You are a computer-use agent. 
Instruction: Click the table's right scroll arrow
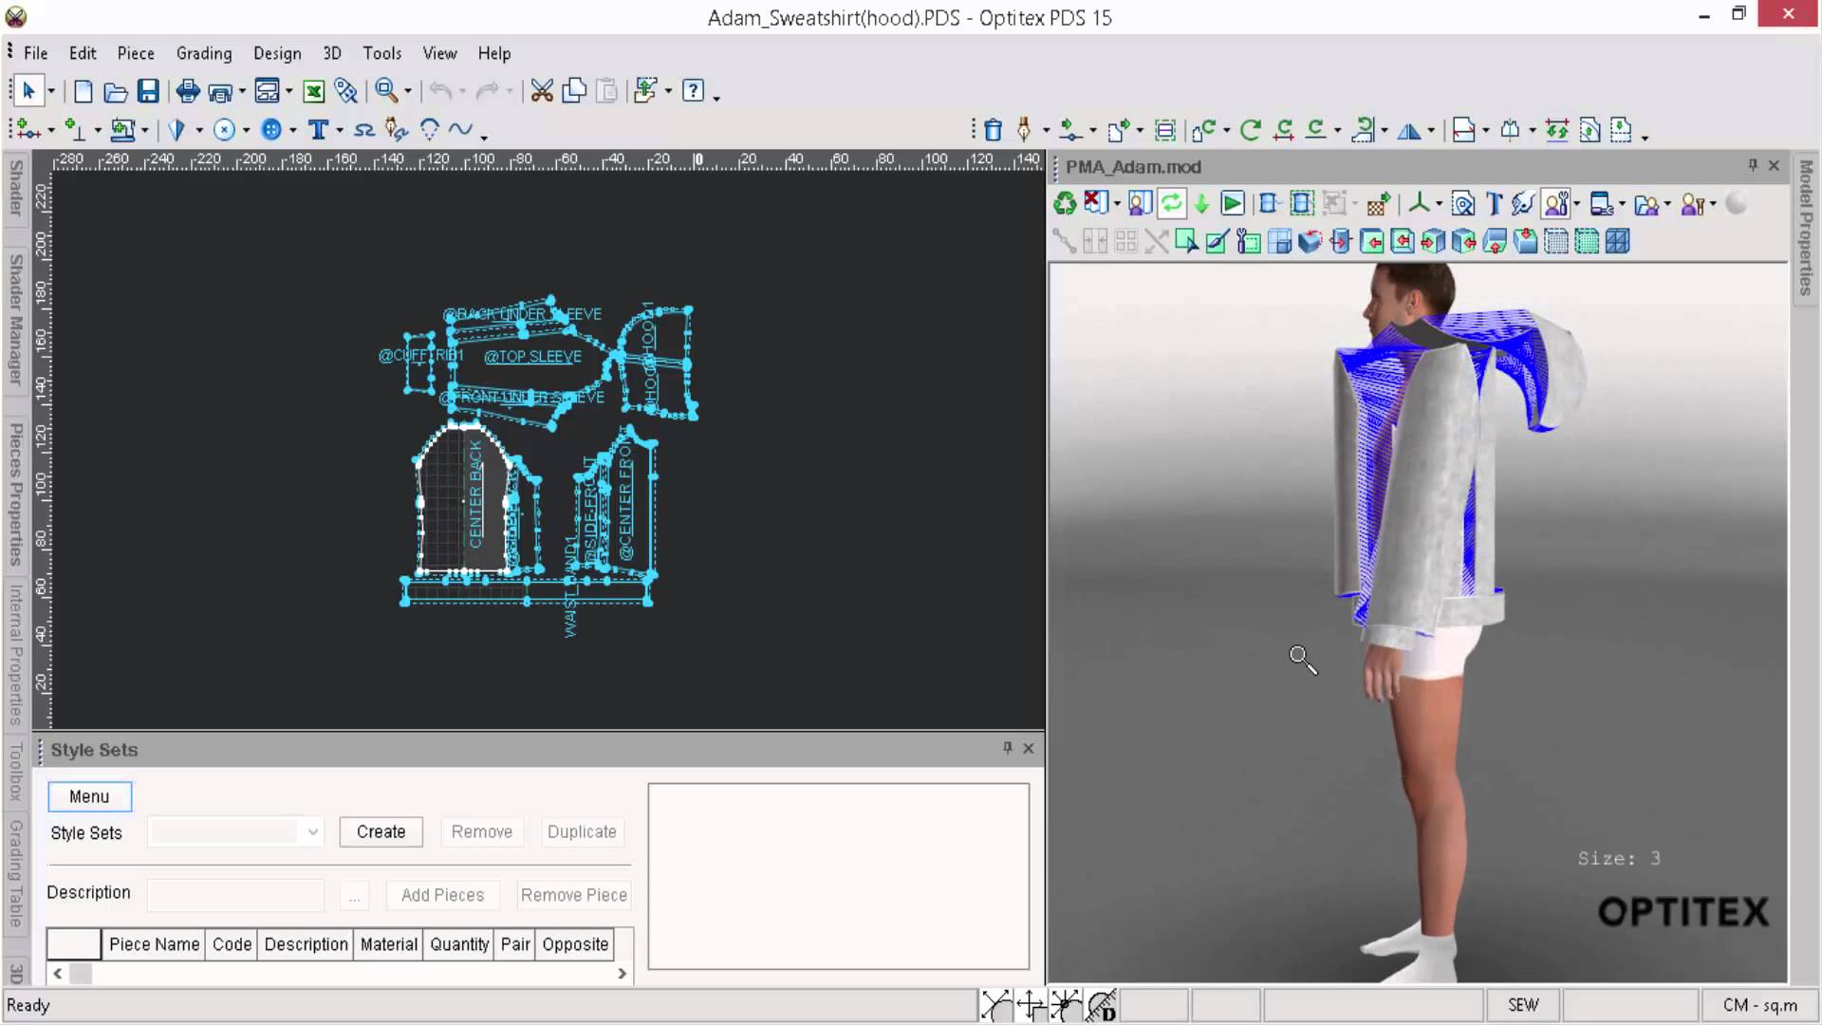click(x=622, y=974)
